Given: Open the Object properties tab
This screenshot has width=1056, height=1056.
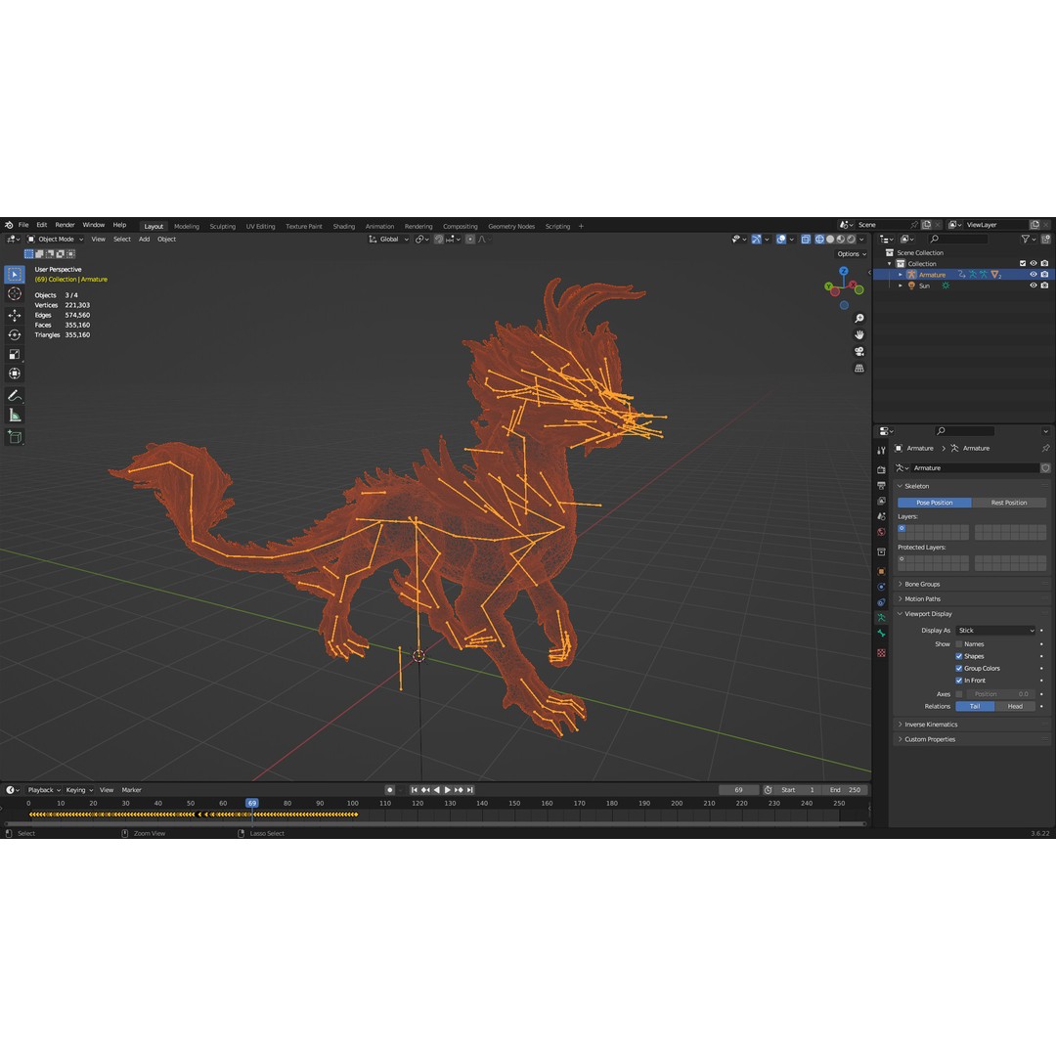Looking at the screenshot, I should click(x=881, y=571).
